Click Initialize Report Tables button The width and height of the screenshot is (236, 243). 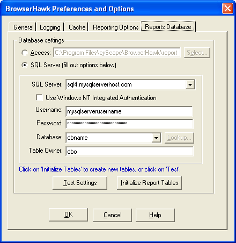pyautogui.click(x=149, y=183)
